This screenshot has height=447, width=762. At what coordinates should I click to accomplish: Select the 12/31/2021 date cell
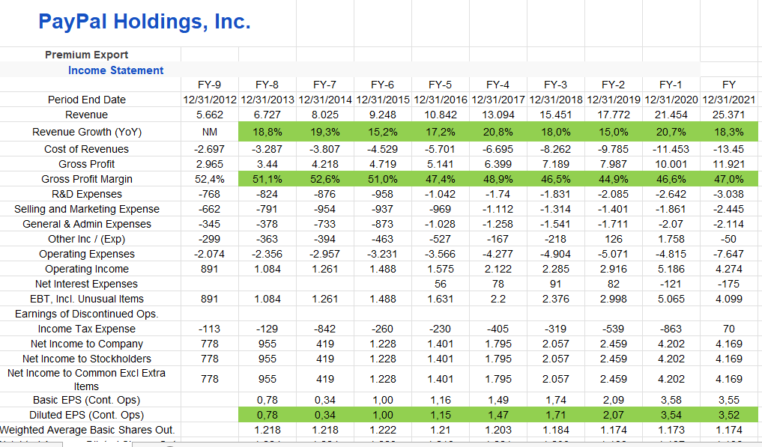coord(729,100)
